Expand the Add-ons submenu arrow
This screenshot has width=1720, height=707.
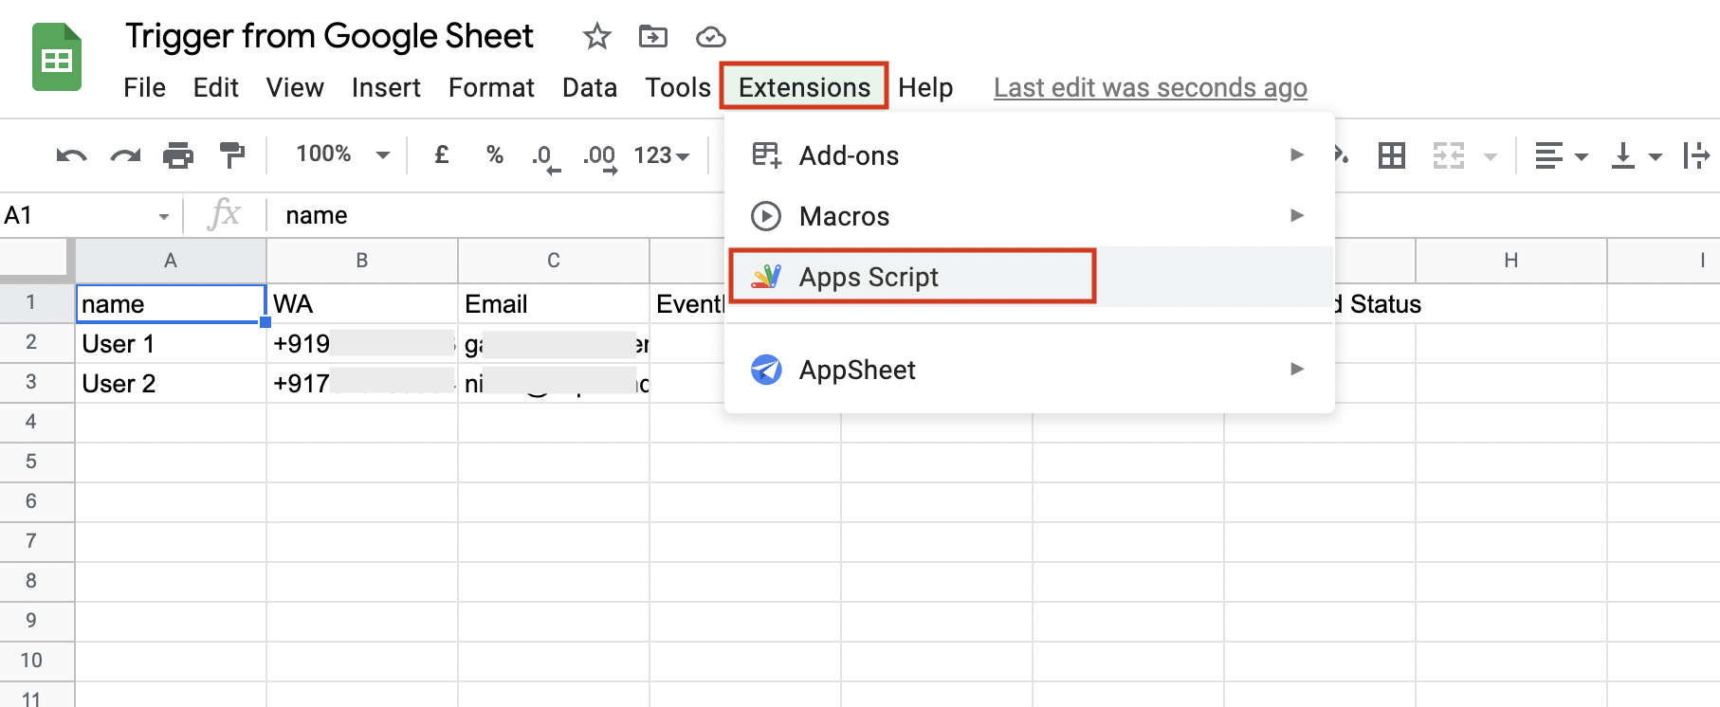point(1297,154)
